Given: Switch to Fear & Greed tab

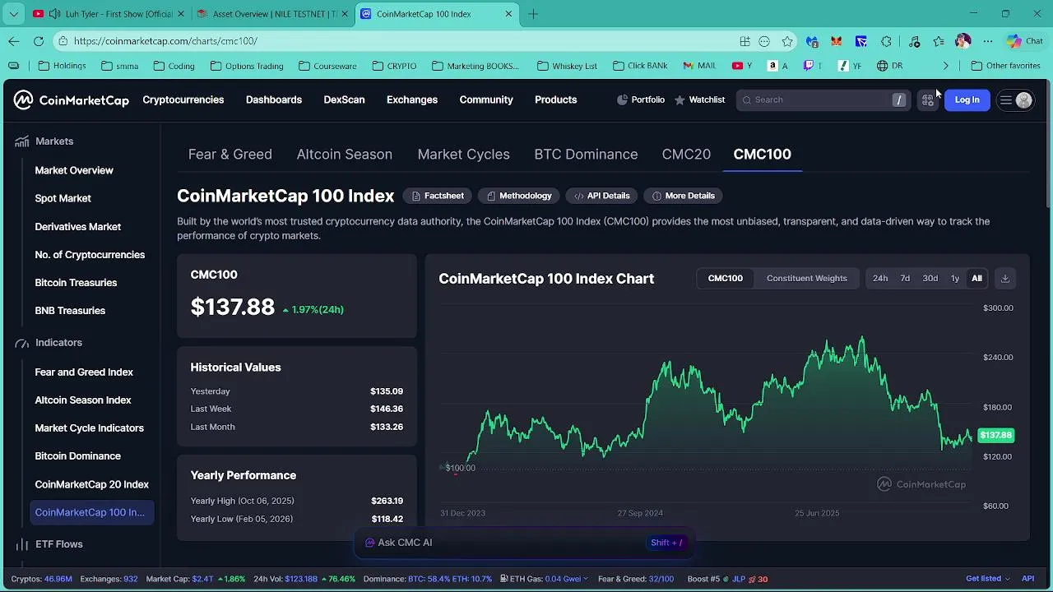Looking at the screenshot, I should click(x=230, y=155).
